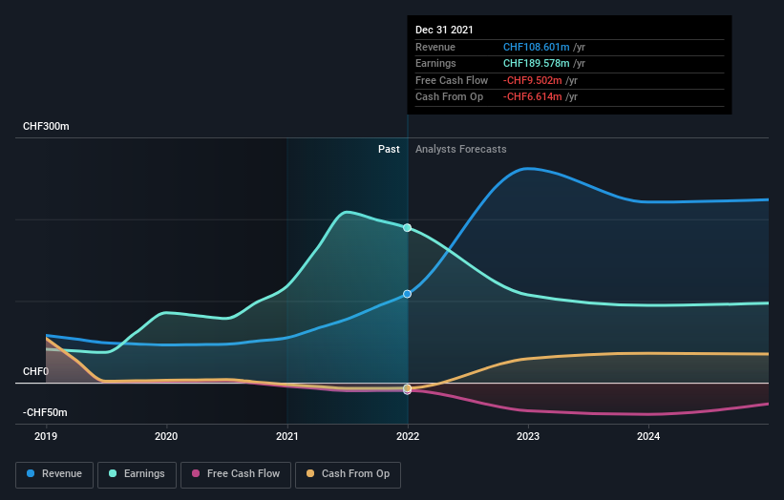784x500 pixels.
Task: Click the Earnings row label in tooltip
Action: coord(435,63)
